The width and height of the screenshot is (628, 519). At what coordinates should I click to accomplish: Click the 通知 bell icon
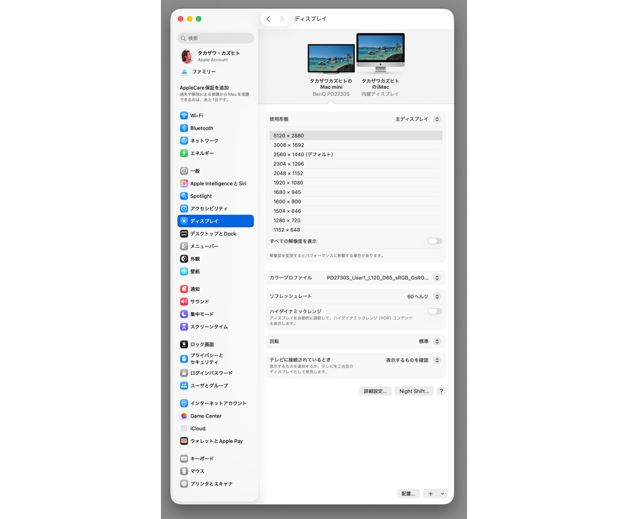(x=184, y=289)
